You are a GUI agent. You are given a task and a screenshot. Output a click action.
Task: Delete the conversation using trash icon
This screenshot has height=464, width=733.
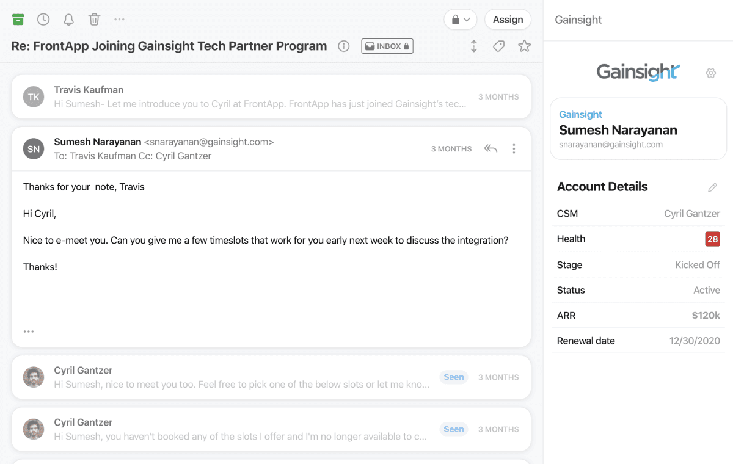tap(94, 19)
